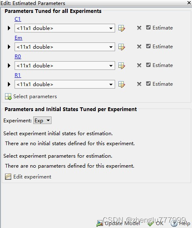The width and height of the screenshot is (192, 228).
Task: Open the table editor icon for C1
Action: pos(122,28)
